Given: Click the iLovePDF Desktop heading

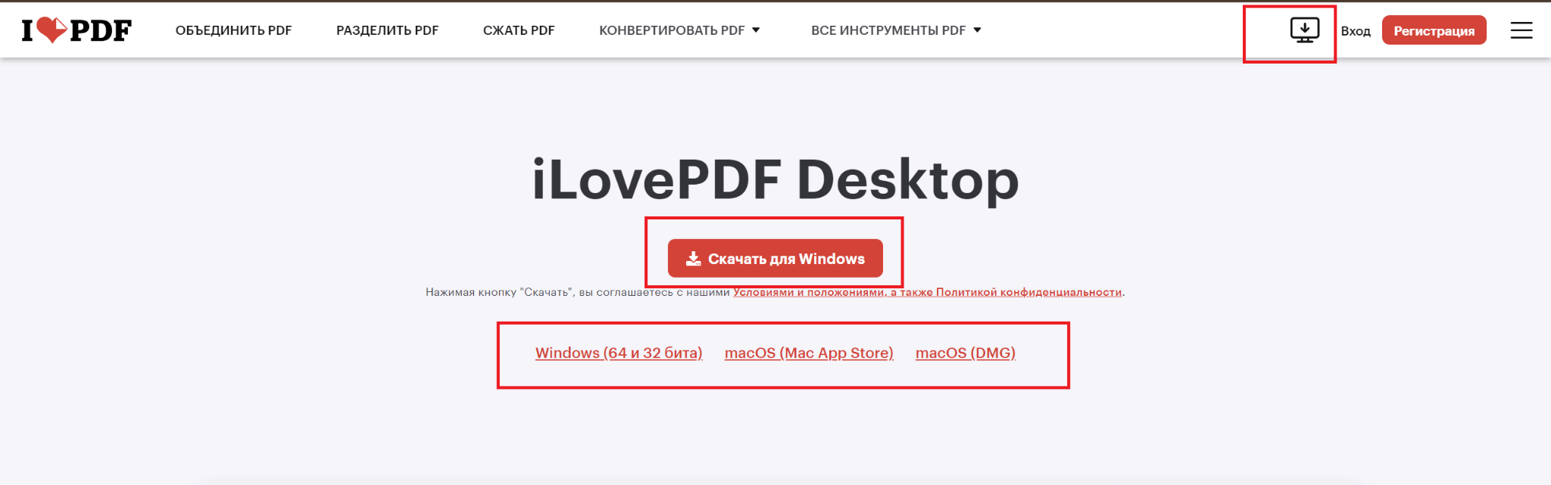Looking at the screenshot, I should [x=775, y=180].
